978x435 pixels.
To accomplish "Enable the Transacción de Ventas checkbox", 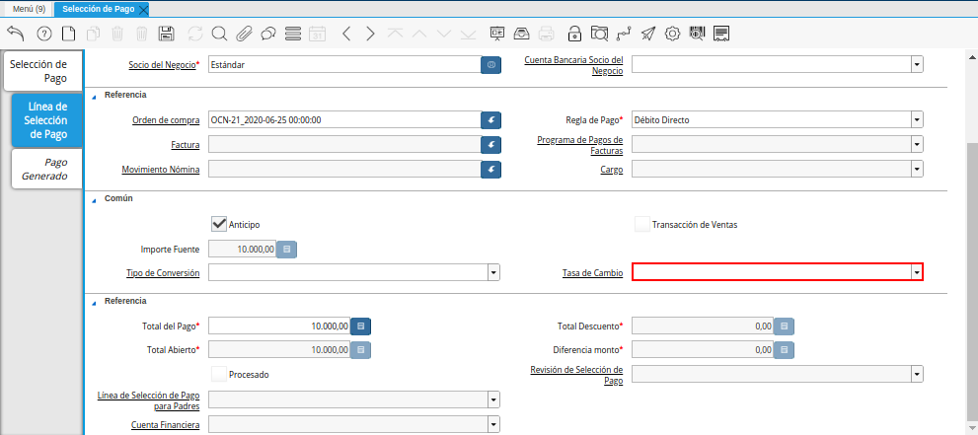I will point(642,224).
